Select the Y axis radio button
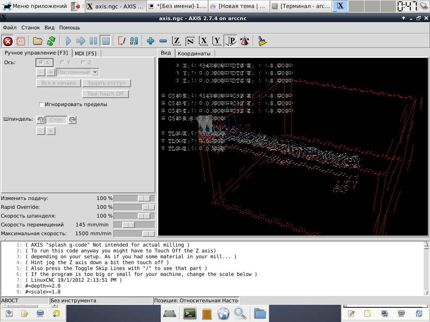This screenshot has width=430, height=322. tap(62, 62)
